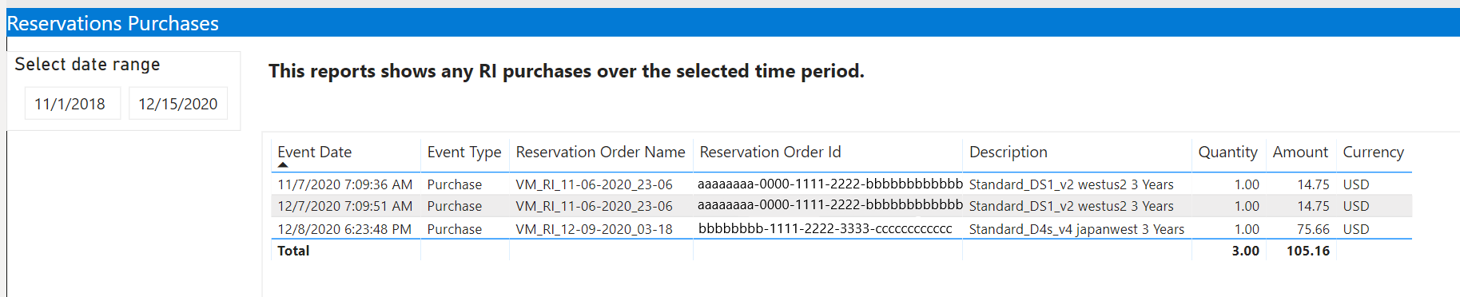Image resolution: width=1460 pixels, height=297 pixels.
Task: Click the ascending sort arrow under Event Date
Action: pos(282,165)
